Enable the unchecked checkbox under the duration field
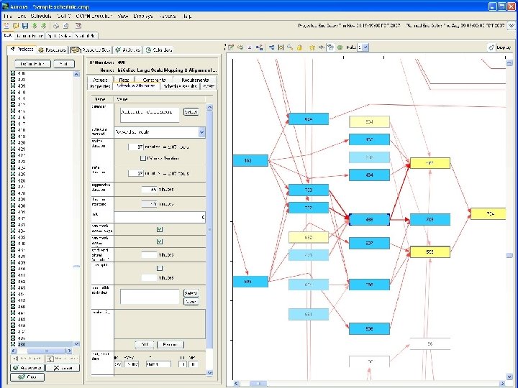 [142, 158]
